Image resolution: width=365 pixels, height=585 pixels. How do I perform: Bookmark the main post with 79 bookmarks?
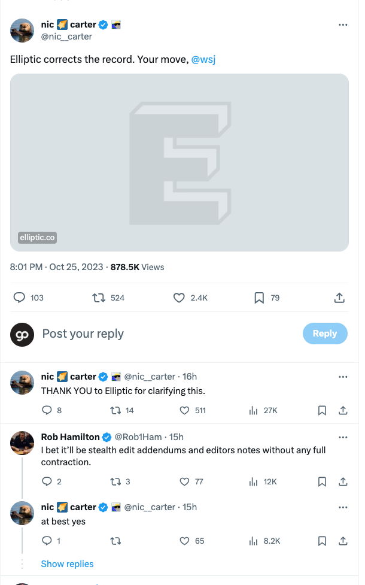(259, 298)
